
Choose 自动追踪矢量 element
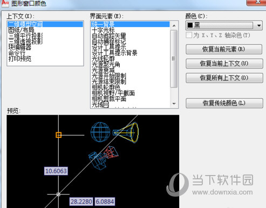coord(109,36)
